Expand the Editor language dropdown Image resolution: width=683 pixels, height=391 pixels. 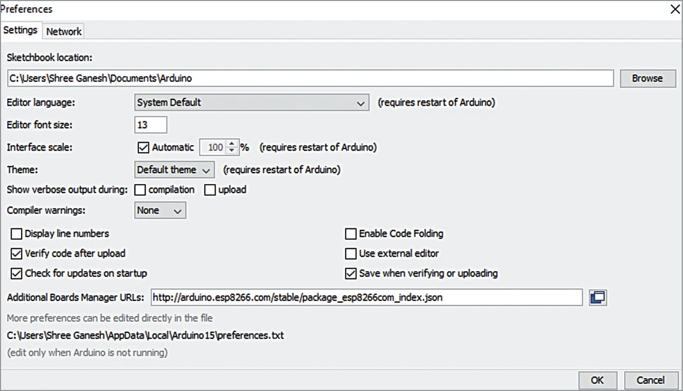tap(251, 102)
